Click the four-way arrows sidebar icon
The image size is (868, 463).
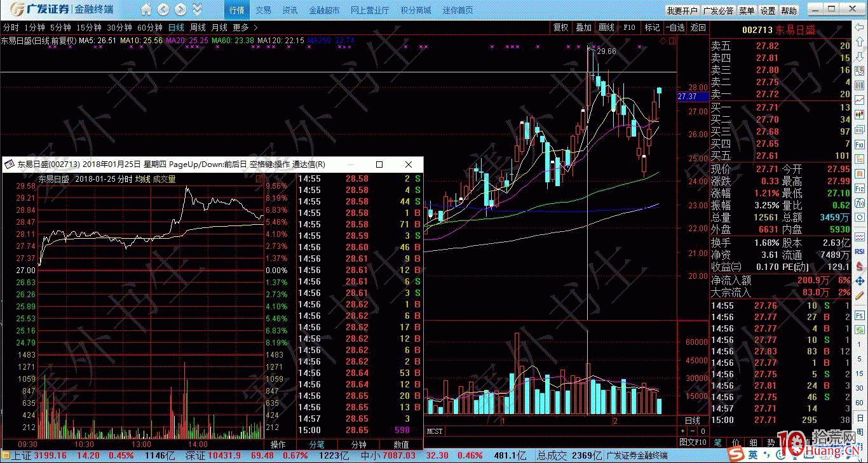click(860, 279)
